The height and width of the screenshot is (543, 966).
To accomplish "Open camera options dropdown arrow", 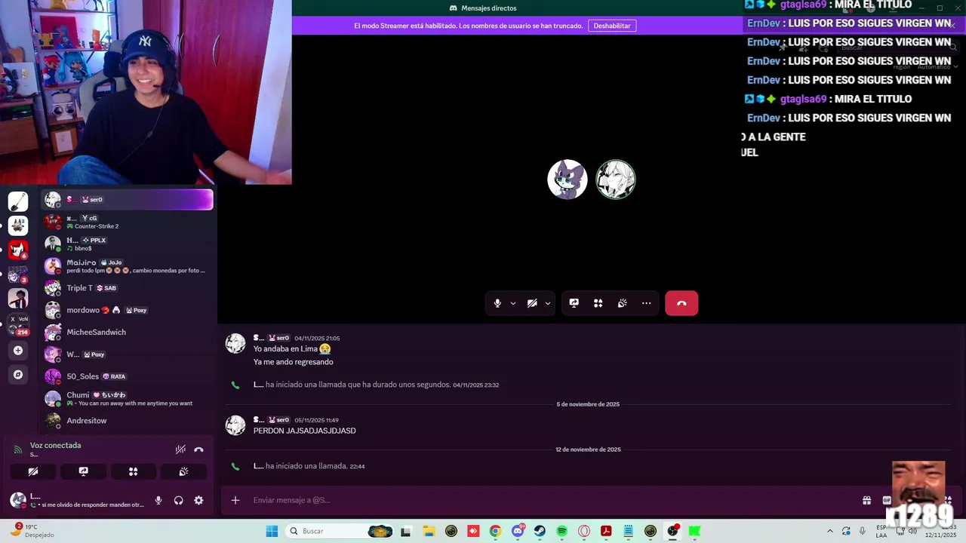I will tap(548, 303).
